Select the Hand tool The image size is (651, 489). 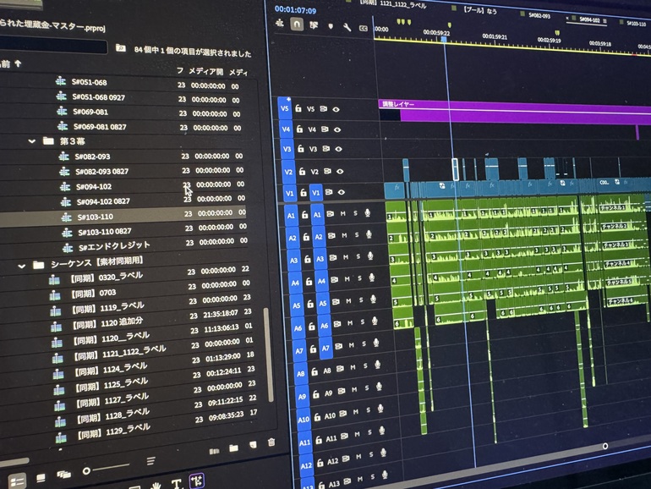point(156,486)
